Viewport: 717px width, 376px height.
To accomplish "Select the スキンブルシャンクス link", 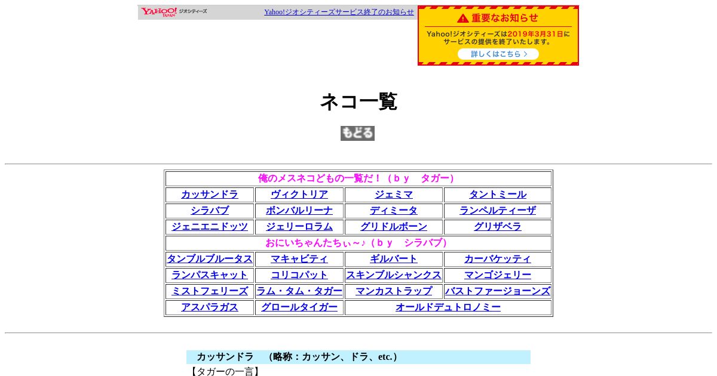I will tap(394, 275).
